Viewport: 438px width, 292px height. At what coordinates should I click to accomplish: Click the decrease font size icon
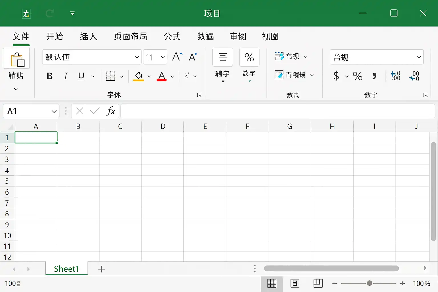coord(193,57)
